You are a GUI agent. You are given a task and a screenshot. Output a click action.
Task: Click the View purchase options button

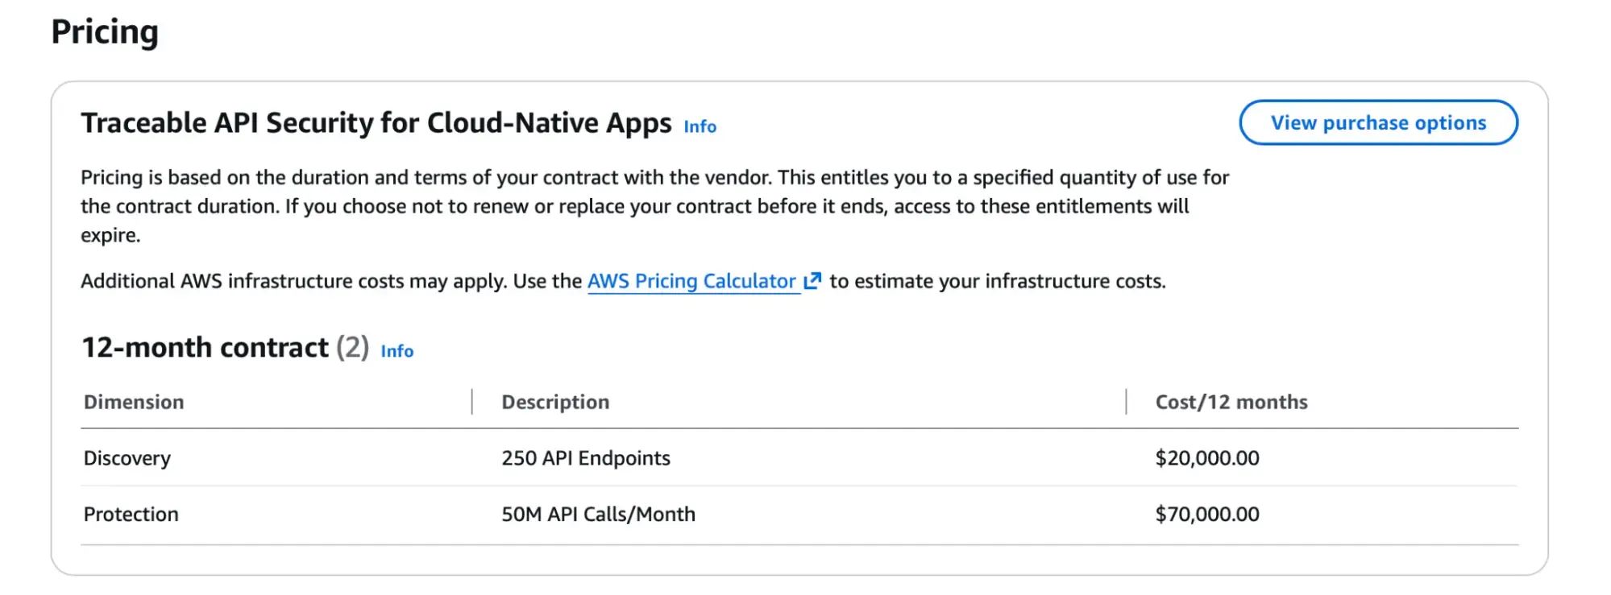[x=1378, y=122]
